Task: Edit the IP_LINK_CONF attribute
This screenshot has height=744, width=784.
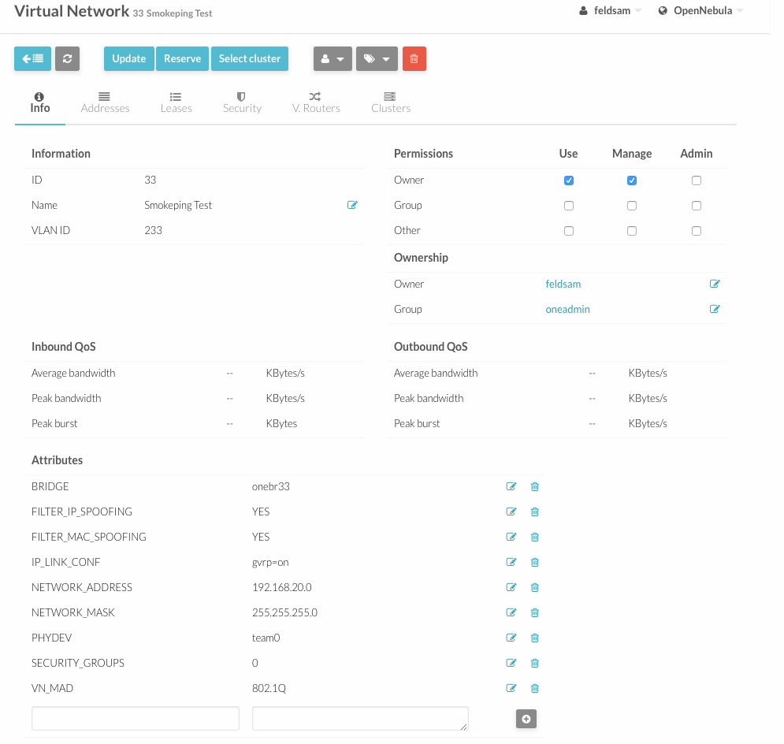Action: click(x=511, y=562)
